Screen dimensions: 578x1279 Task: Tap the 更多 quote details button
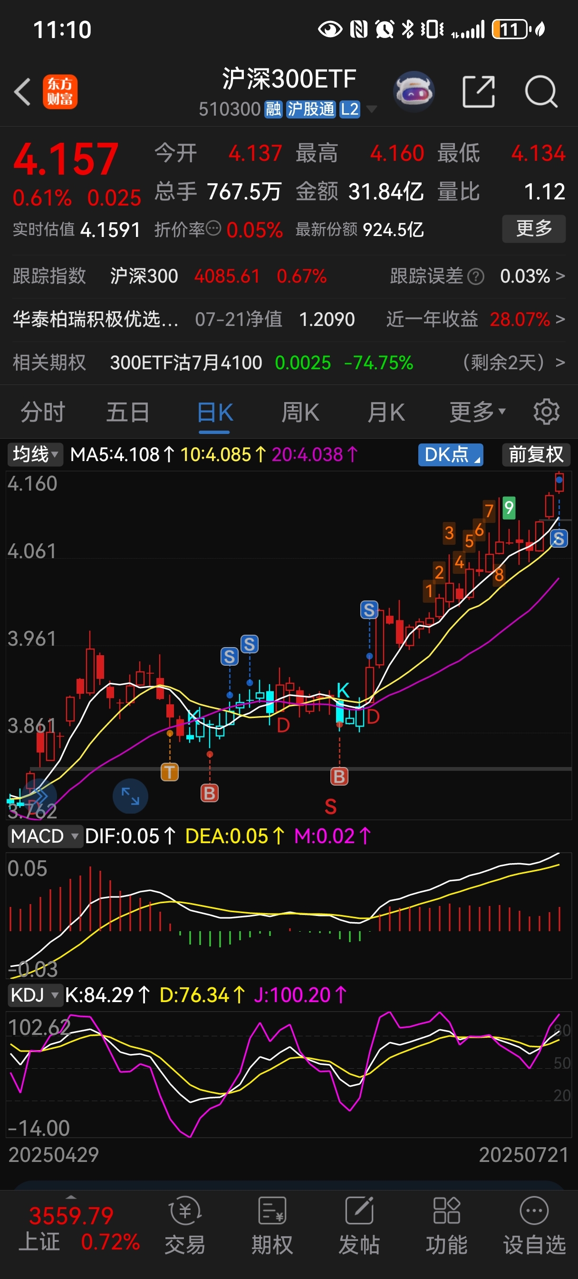pyautogui.click(x=534, y=228)
